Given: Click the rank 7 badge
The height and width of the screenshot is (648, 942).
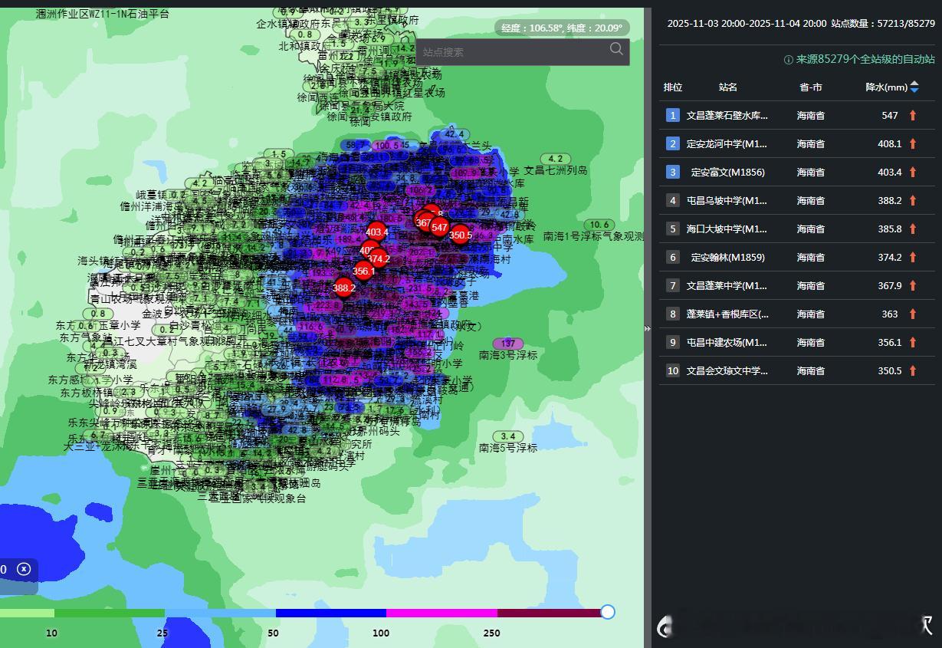Looking at the screenshot, I should (672, 285).
